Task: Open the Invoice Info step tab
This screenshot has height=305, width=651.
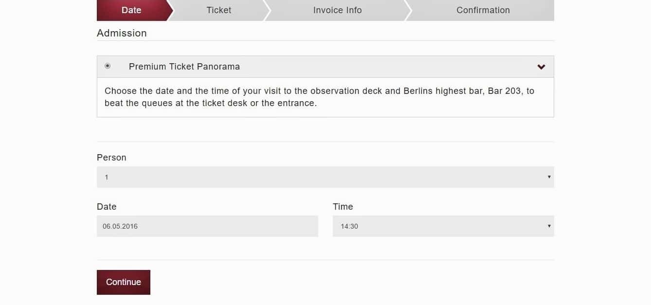Action: (337, 10)
